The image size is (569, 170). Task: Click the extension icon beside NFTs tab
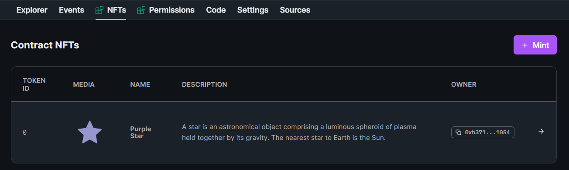[99, 10]
